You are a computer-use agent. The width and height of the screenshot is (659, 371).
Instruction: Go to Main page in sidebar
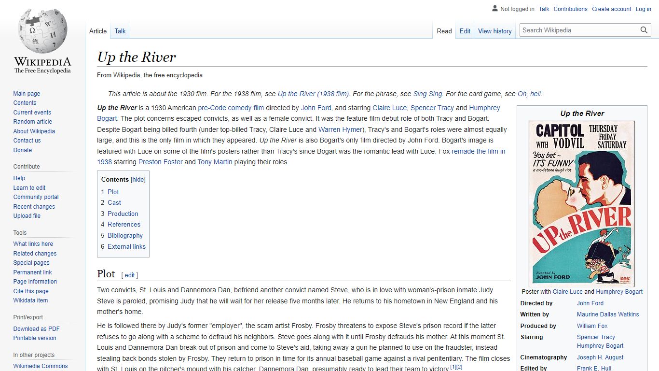pos(27,94)
